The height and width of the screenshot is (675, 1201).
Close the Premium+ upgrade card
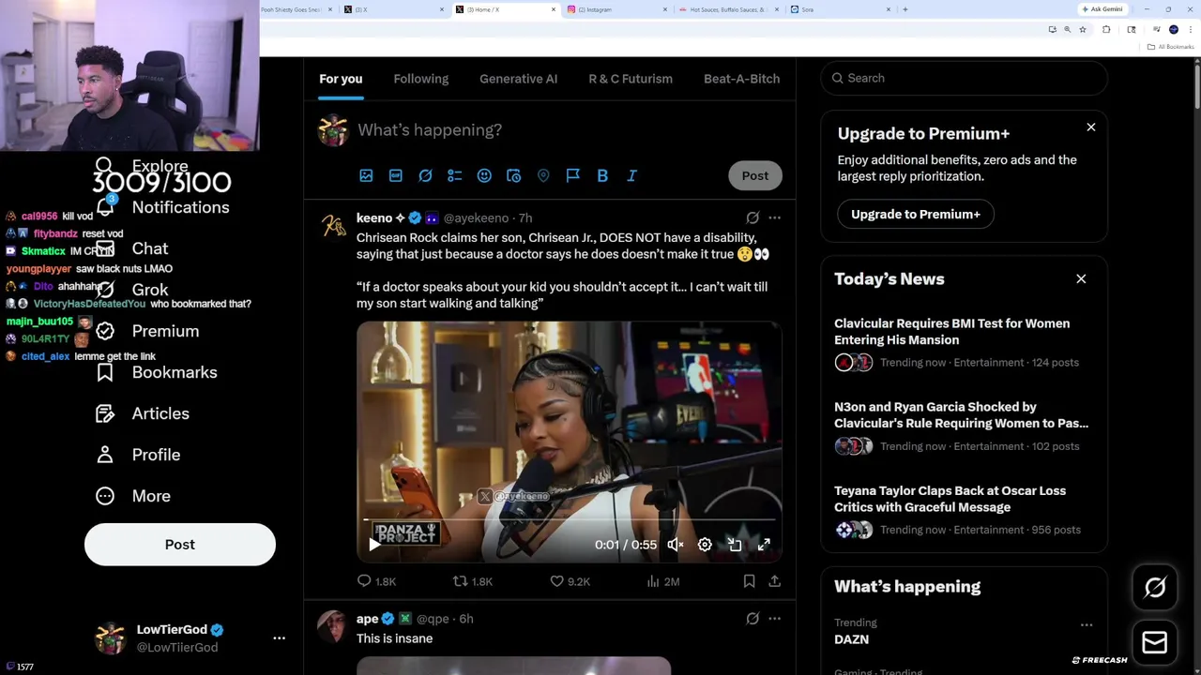[x=1091, y=127]
